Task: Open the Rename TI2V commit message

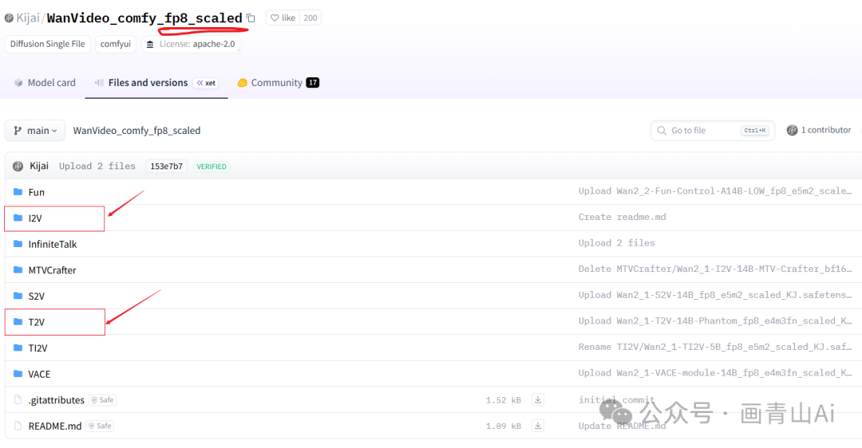Action: coord(715,347)
